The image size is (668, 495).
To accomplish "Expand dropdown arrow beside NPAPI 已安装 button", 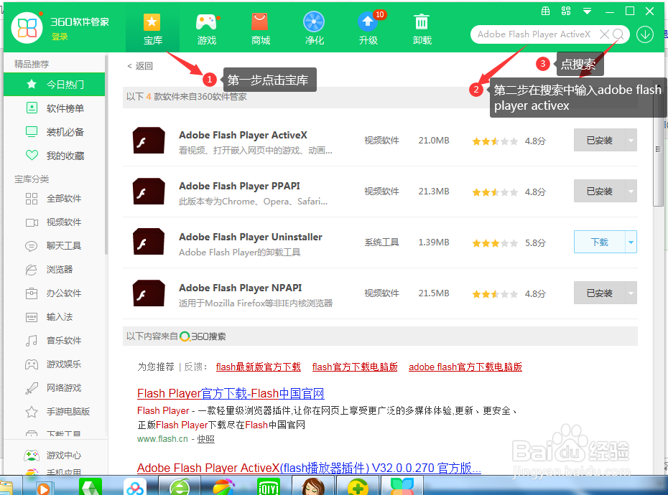I will (x=631, y=293).
